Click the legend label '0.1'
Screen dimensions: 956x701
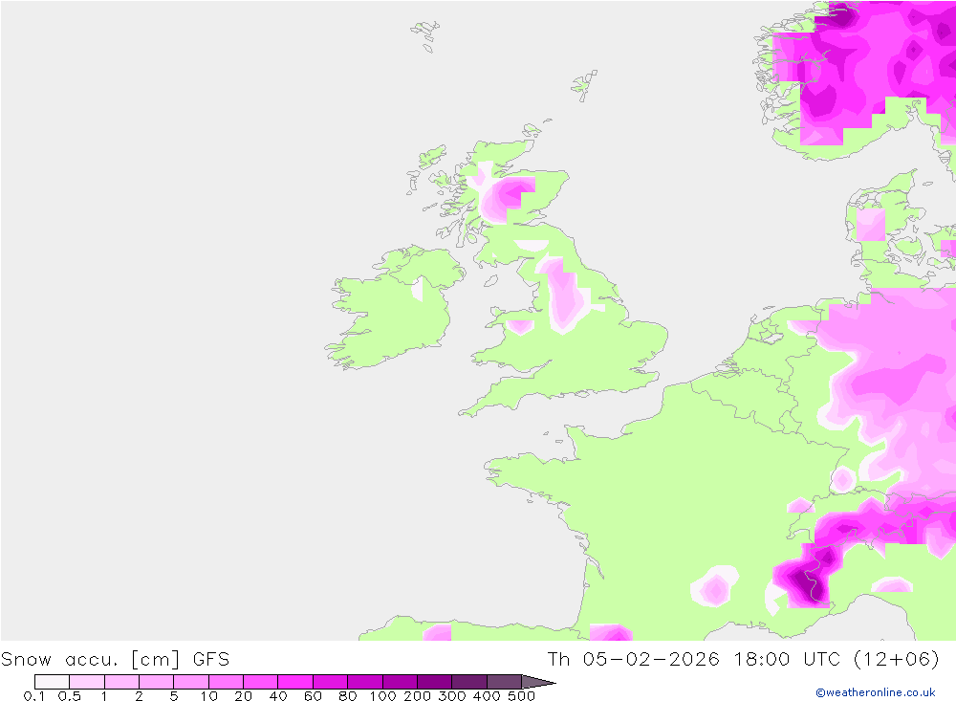pyautogui.click(x=34, y=695)
